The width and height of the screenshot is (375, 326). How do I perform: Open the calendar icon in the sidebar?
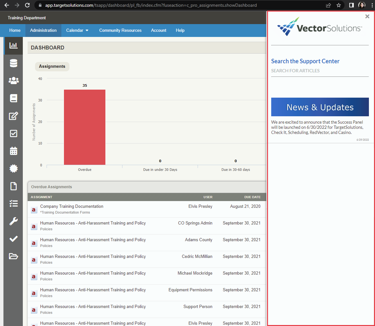point(13,151)
